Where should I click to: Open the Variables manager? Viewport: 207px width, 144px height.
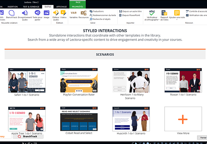pyautogui.click(x=73, y=13)
